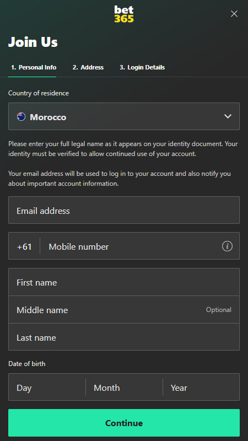
Task: Click the bet365 logo
Action: [x=124, y=14]
